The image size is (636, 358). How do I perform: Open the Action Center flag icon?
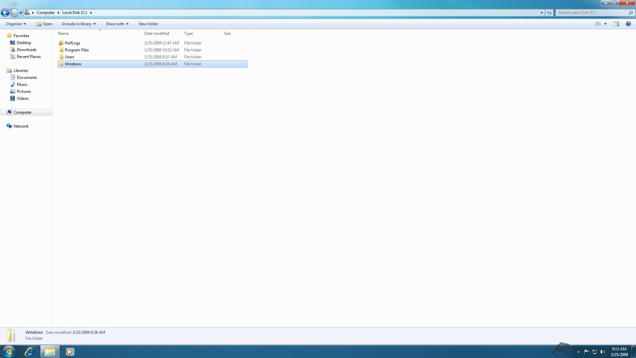pyautogui.click(x=586, y=352)
